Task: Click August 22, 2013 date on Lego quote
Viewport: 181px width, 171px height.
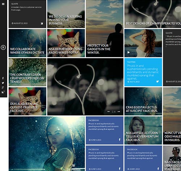Action: pyautogui.click(x=21, y=23)
